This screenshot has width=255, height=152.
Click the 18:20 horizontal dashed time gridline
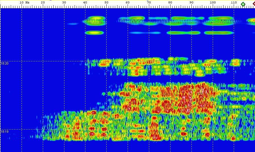[x=57, y=61]
